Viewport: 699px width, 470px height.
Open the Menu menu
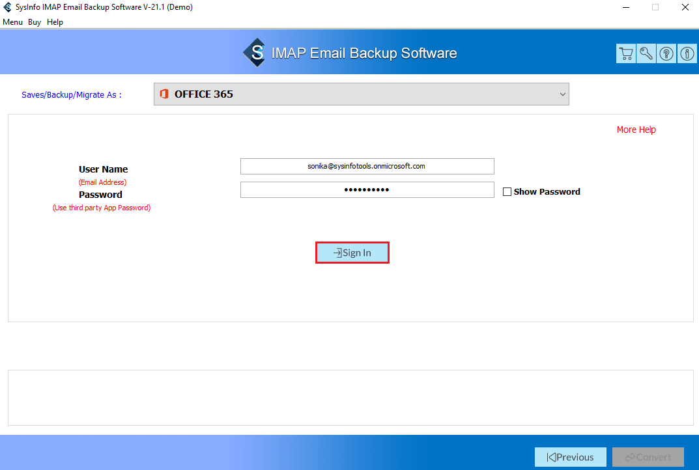coord(12,22)
